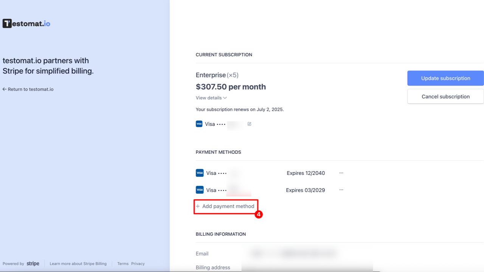Click the Update subscription button

445,78
